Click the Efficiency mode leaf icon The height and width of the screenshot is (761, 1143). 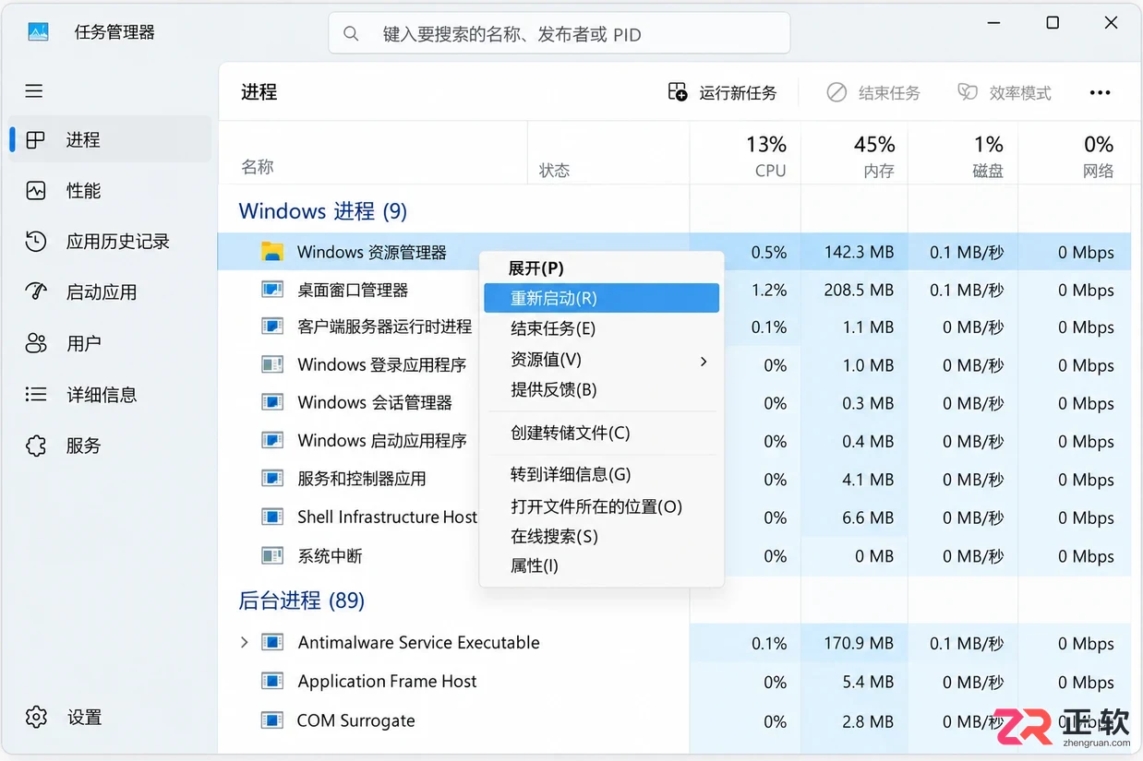[x=967, y=92]
